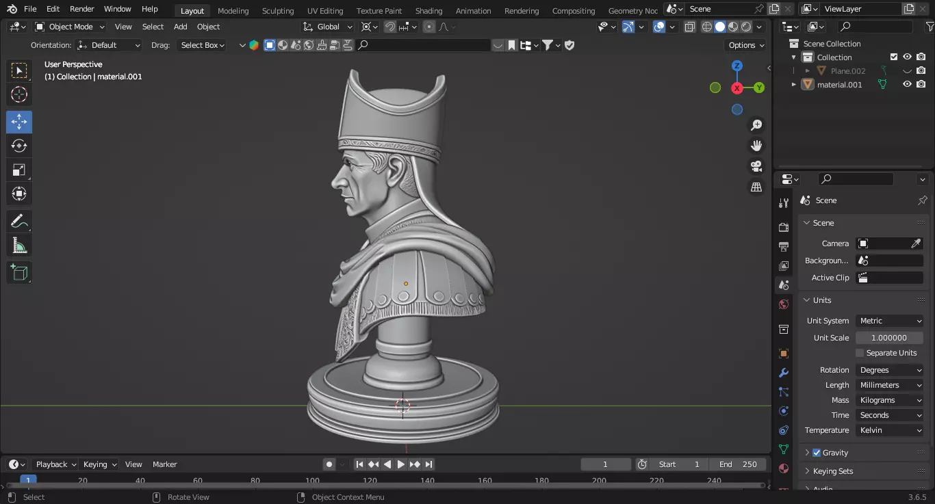The height and width of the screenshot is (504, 935).
Task: Select the Transform tool
Action: coord(19,194)
